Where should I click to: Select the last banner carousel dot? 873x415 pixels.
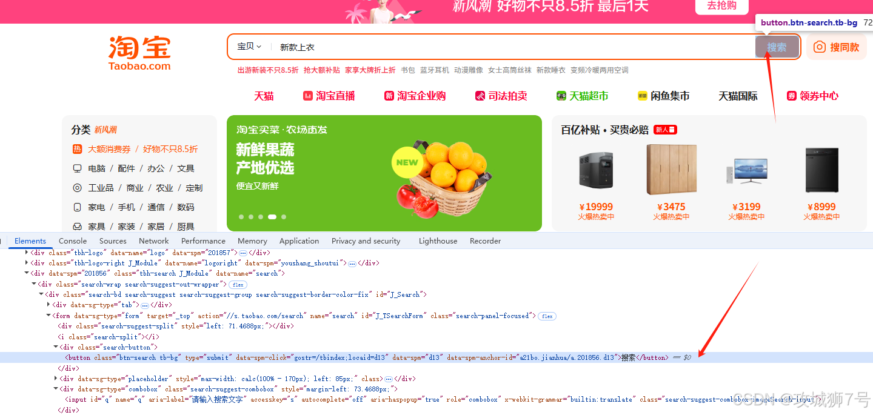(x=284, y=216)
